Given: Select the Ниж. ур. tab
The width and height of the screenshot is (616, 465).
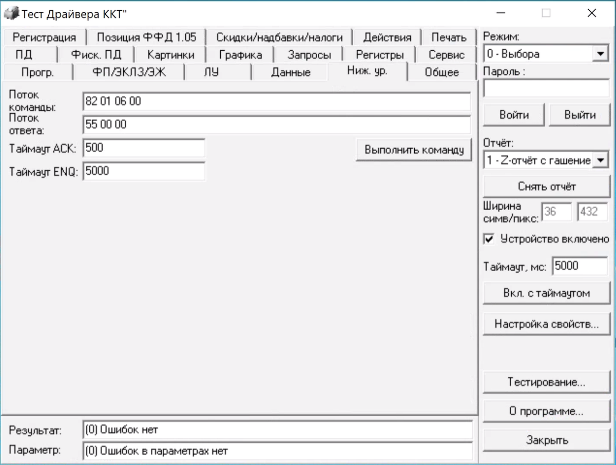Looking at the screenshot, I should (367, 71).
